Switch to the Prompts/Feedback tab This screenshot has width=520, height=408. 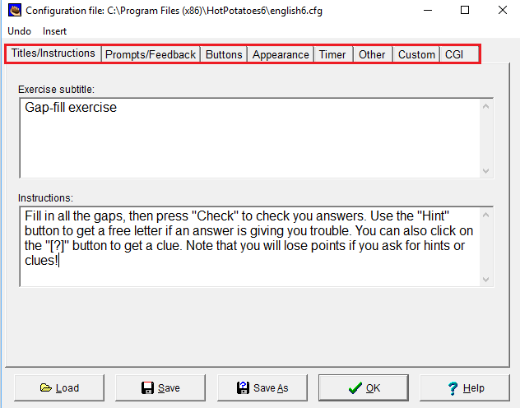(x=151, y=54)
